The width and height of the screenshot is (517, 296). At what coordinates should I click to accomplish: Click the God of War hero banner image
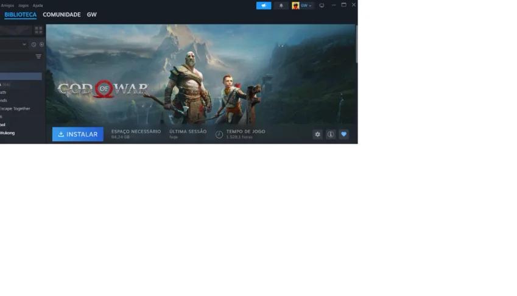click(x=200, y=74)
